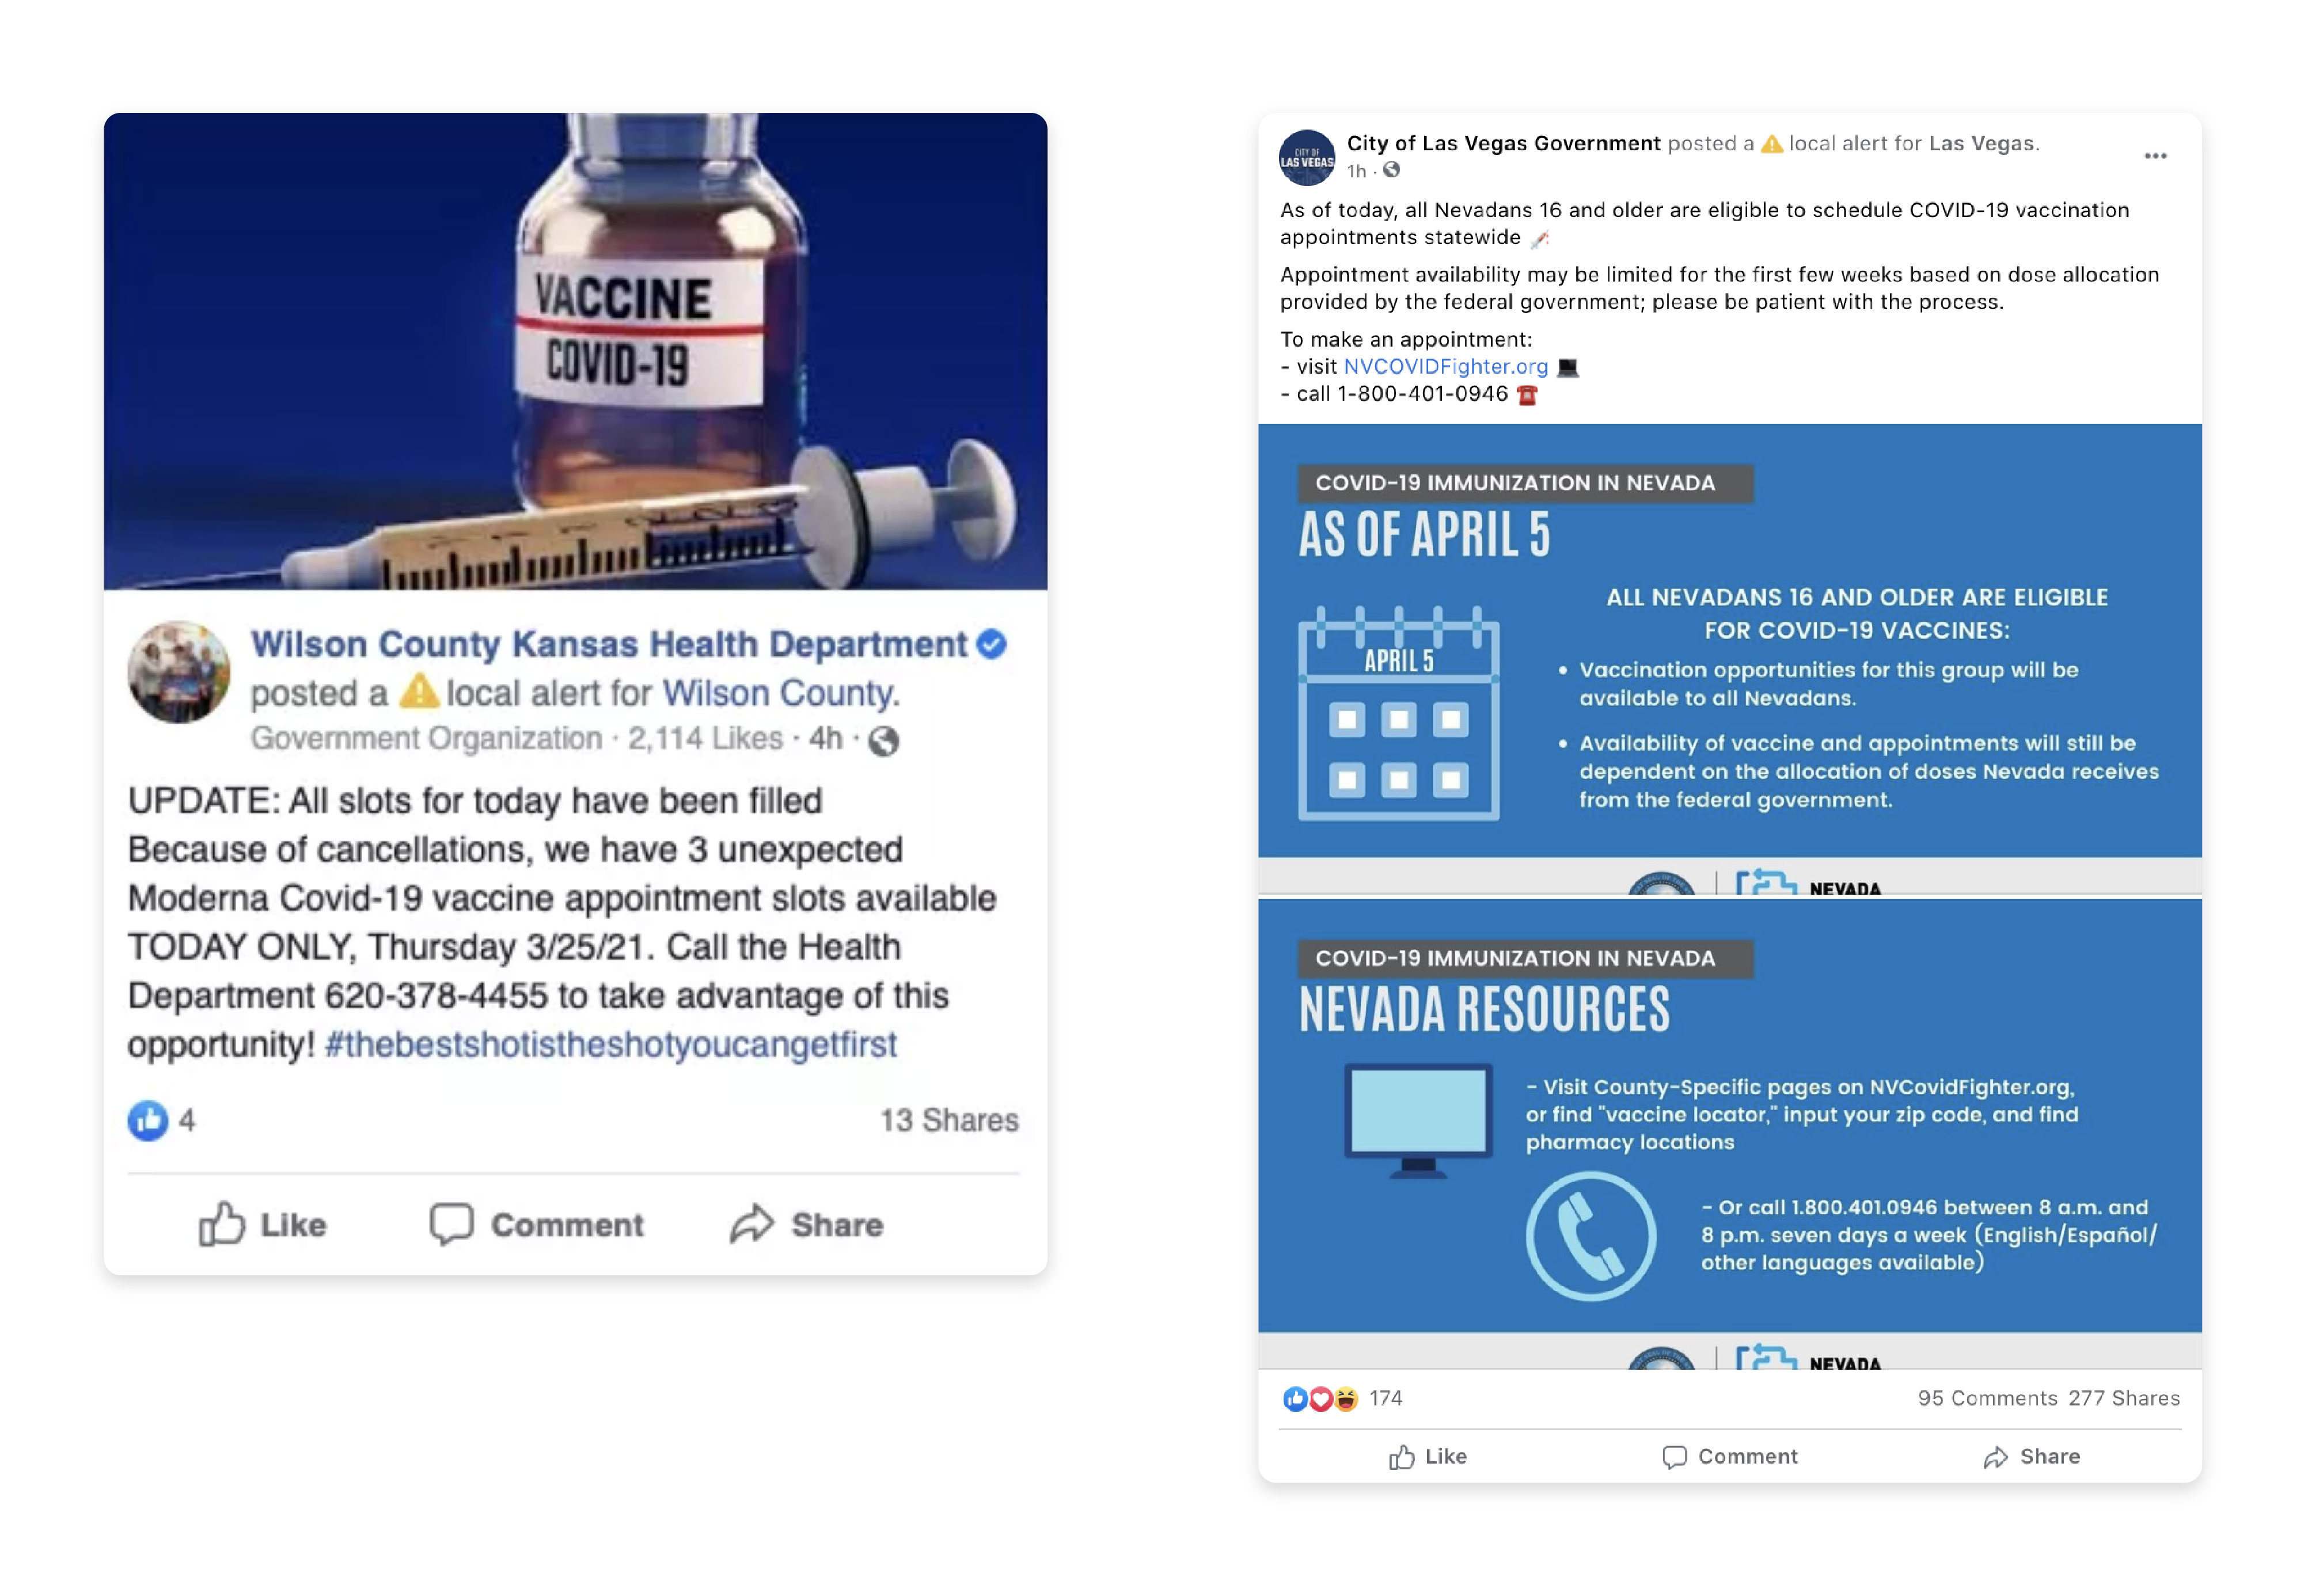The height and width of the screenshot is (1596, 2304).
Task: Open the NVCOVIDFighter.org link
Action: click(x=1445, y=366)
